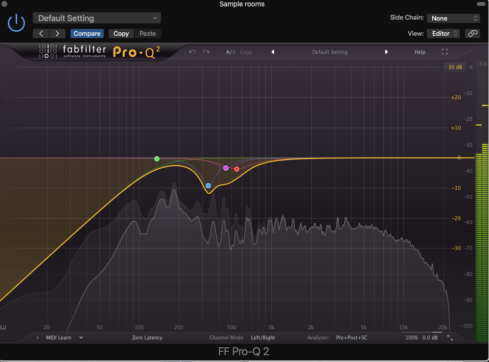Screen dimensions: 489x362
Task: Open the 30 dB display range selector
Action: (455, 67)
